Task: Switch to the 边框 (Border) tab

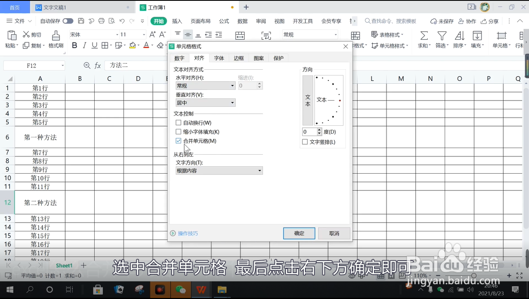Action: pyautogui.click(x=238, y=58)
